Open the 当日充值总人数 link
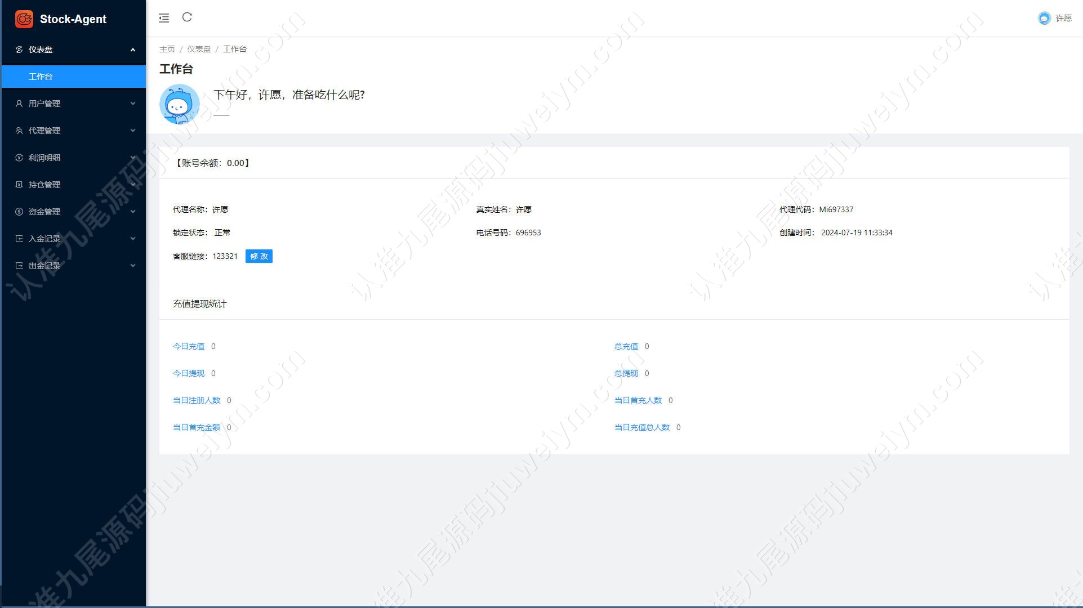 point(642,427)
